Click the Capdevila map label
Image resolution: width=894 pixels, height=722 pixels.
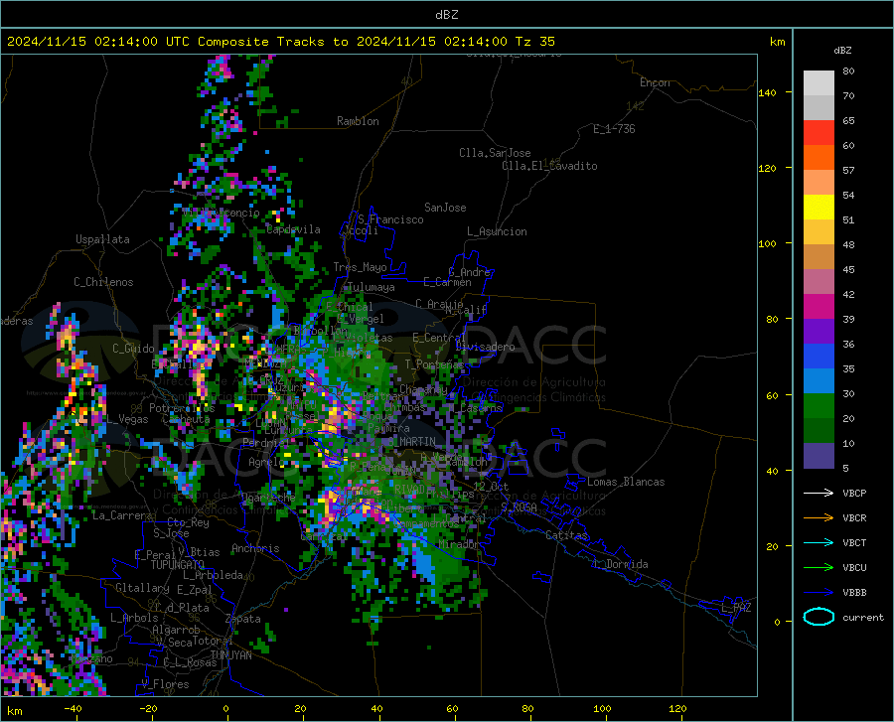point(293,229)
